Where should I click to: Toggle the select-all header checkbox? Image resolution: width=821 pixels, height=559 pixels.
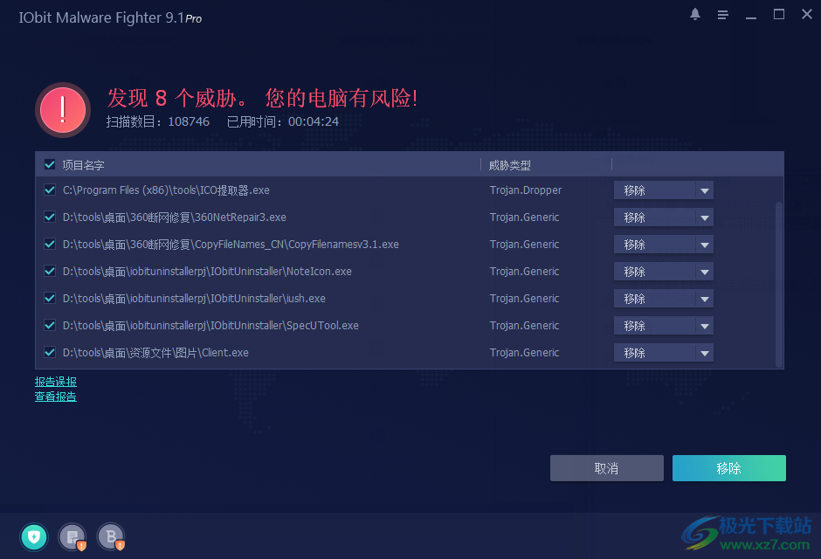pyautogui.click(x=50, y=165)
